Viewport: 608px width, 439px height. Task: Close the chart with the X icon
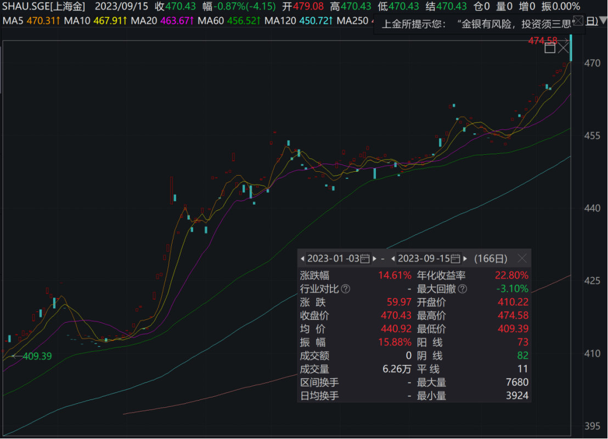click(564, 48)
